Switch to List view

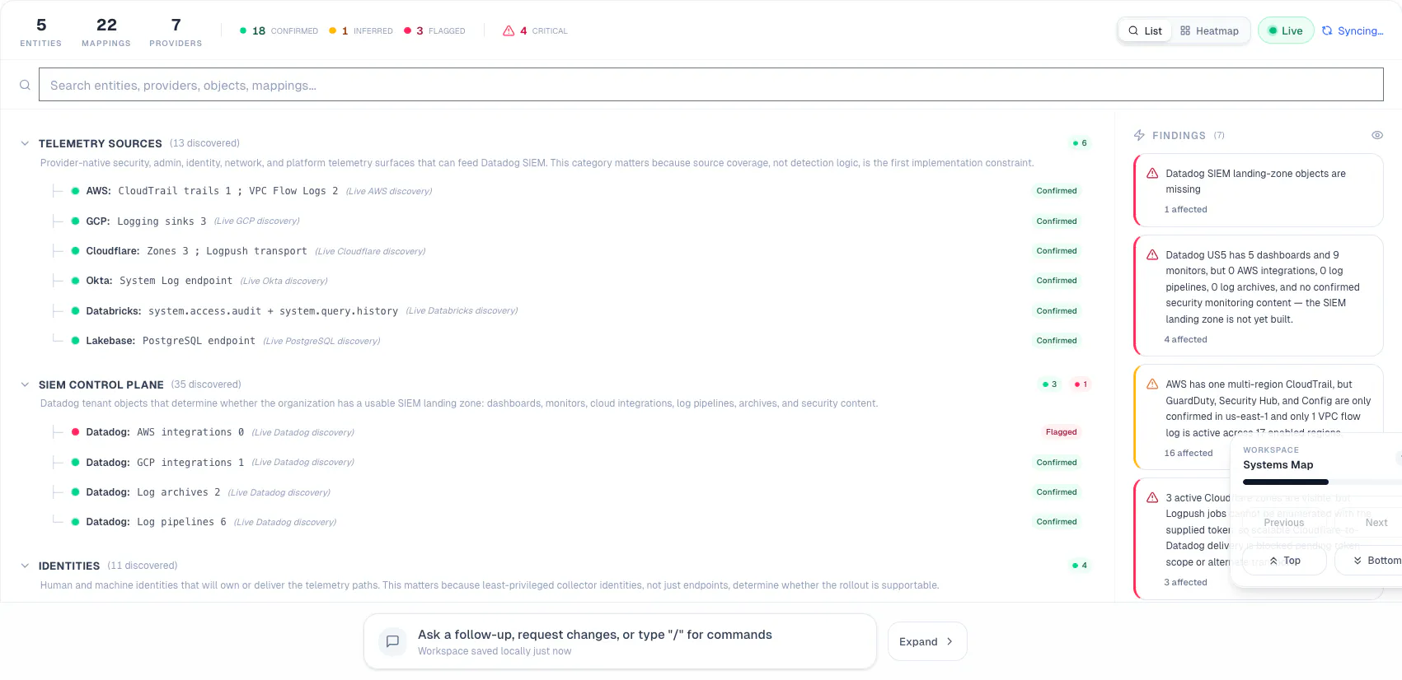pos(1145,30)
